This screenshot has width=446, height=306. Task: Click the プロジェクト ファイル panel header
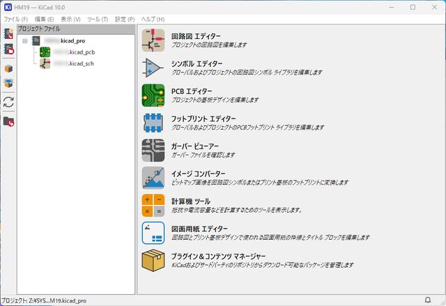(x=76, y=29)
